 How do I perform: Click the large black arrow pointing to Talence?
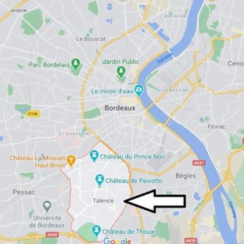coord(155,201)
